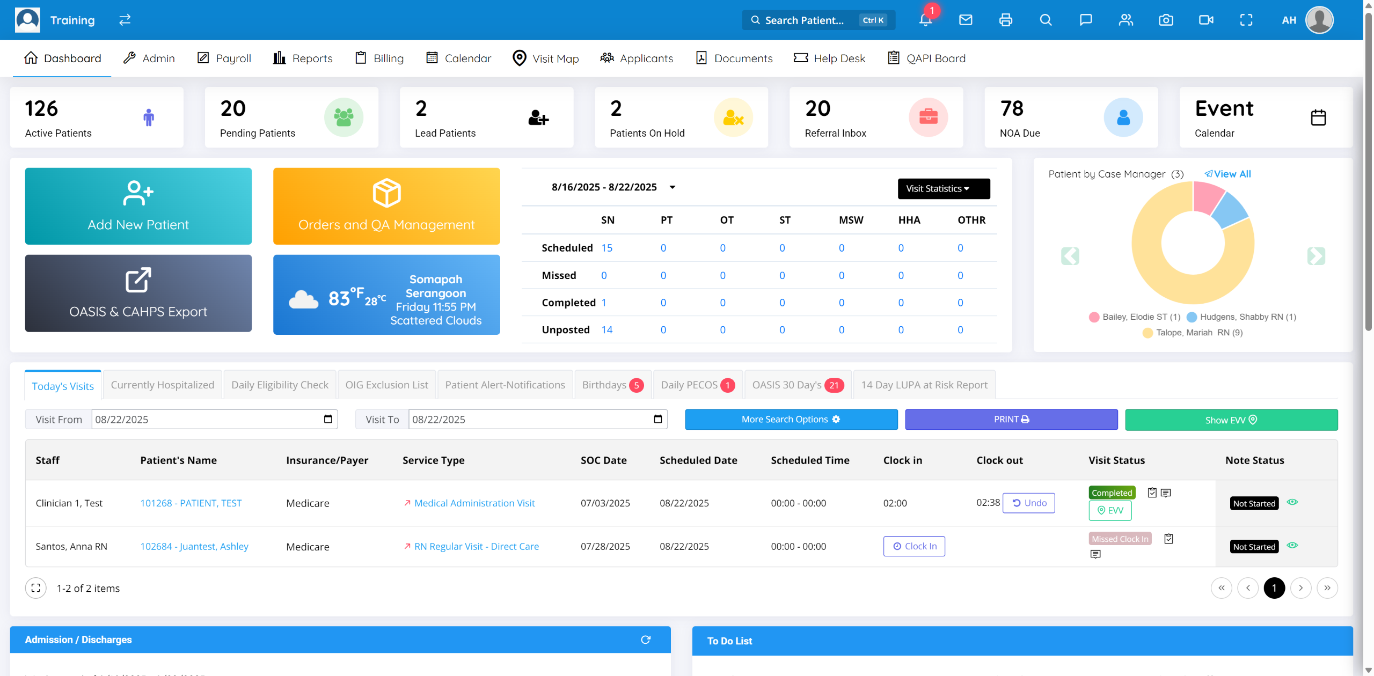Click the Undo clock out button

1028,503
